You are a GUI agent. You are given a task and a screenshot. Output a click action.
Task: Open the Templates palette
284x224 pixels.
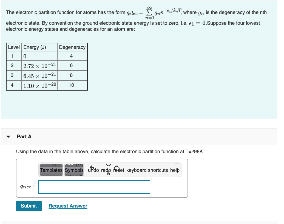click(x=51, y=170)
